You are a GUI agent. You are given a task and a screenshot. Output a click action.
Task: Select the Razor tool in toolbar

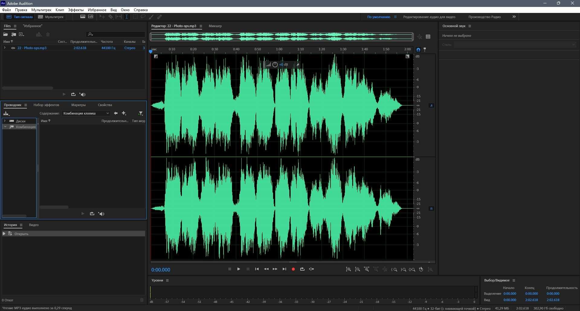(x=111, y=17)
